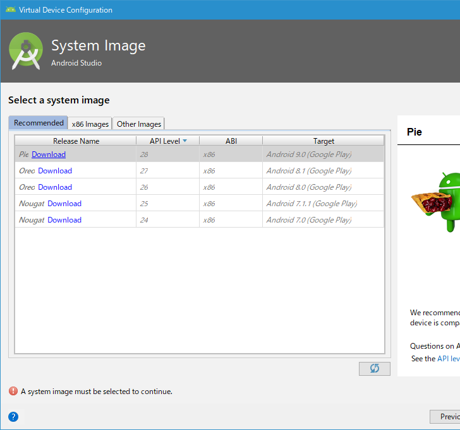Open the Other Images tab
The image size is (460, 430).
coord(139,124)
